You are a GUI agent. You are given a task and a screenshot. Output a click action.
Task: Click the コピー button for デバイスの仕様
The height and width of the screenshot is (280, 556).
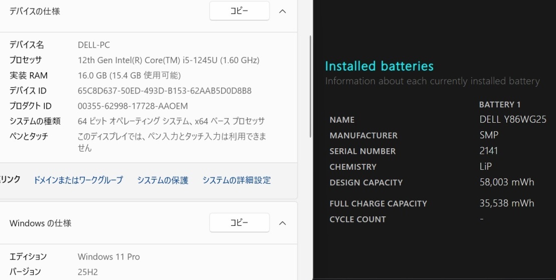click(239, 11)
